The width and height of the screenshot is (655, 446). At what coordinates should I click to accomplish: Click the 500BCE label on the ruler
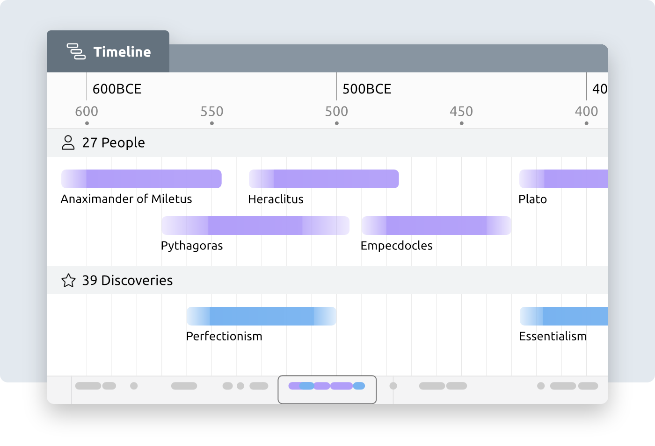(x=367, y=89)
